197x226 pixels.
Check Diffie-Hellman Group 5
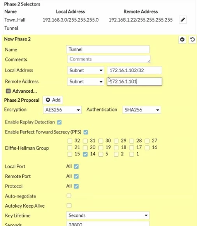tap(101, 154)
